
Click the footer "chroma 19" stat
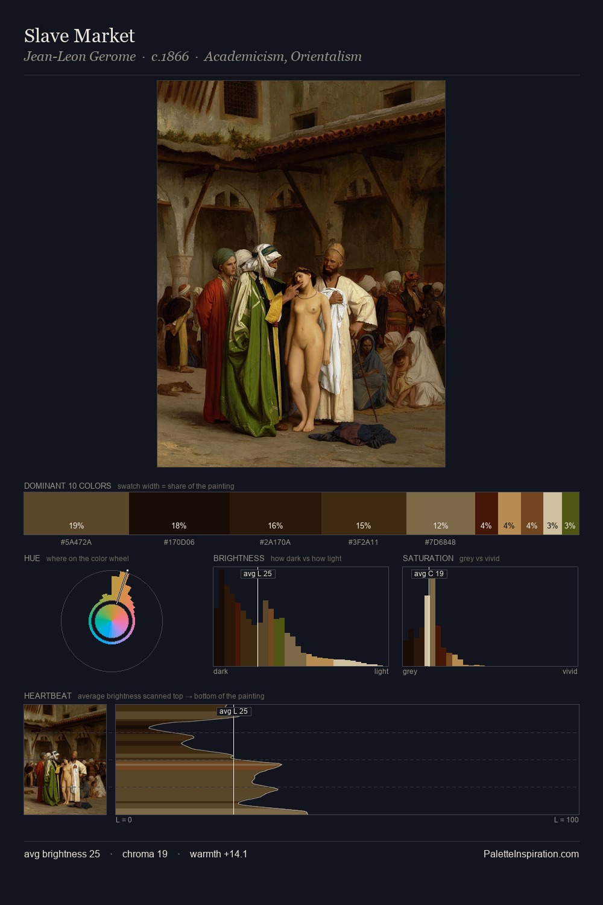[145, 854]
